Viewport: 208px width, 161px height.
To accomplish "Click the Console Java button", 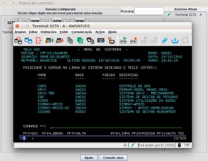I will (111, 157).
